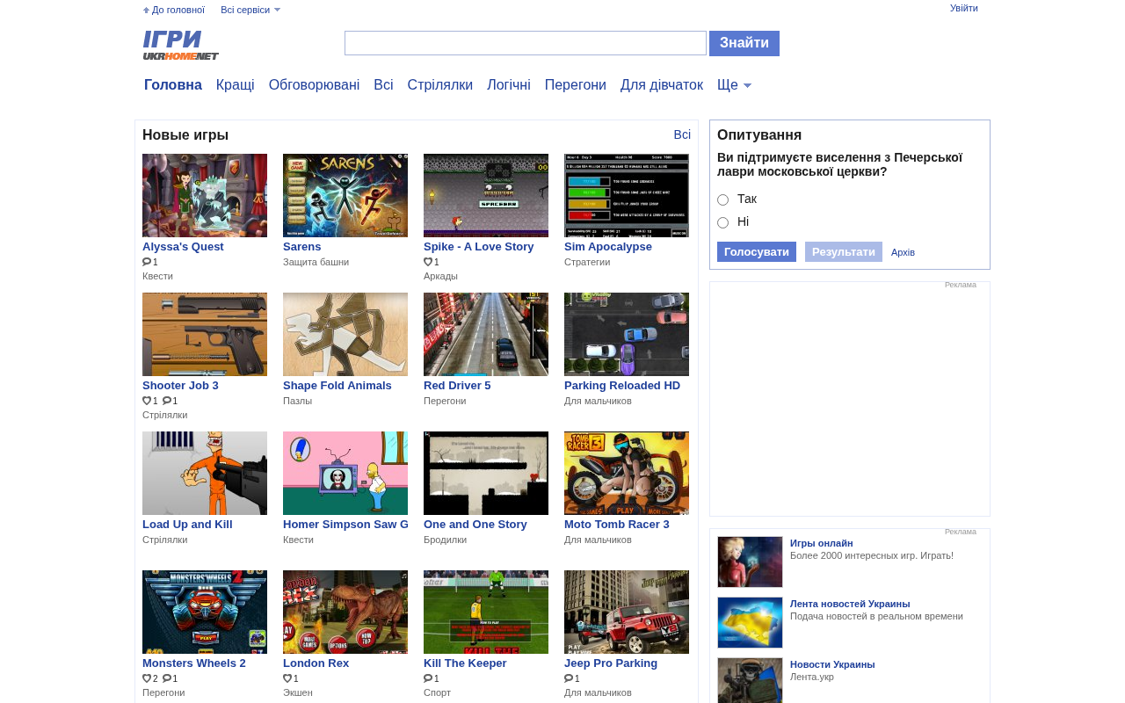Open the Стрілялки category tab
Viewport: 1125px width, 703px height.
coord(440,85)
